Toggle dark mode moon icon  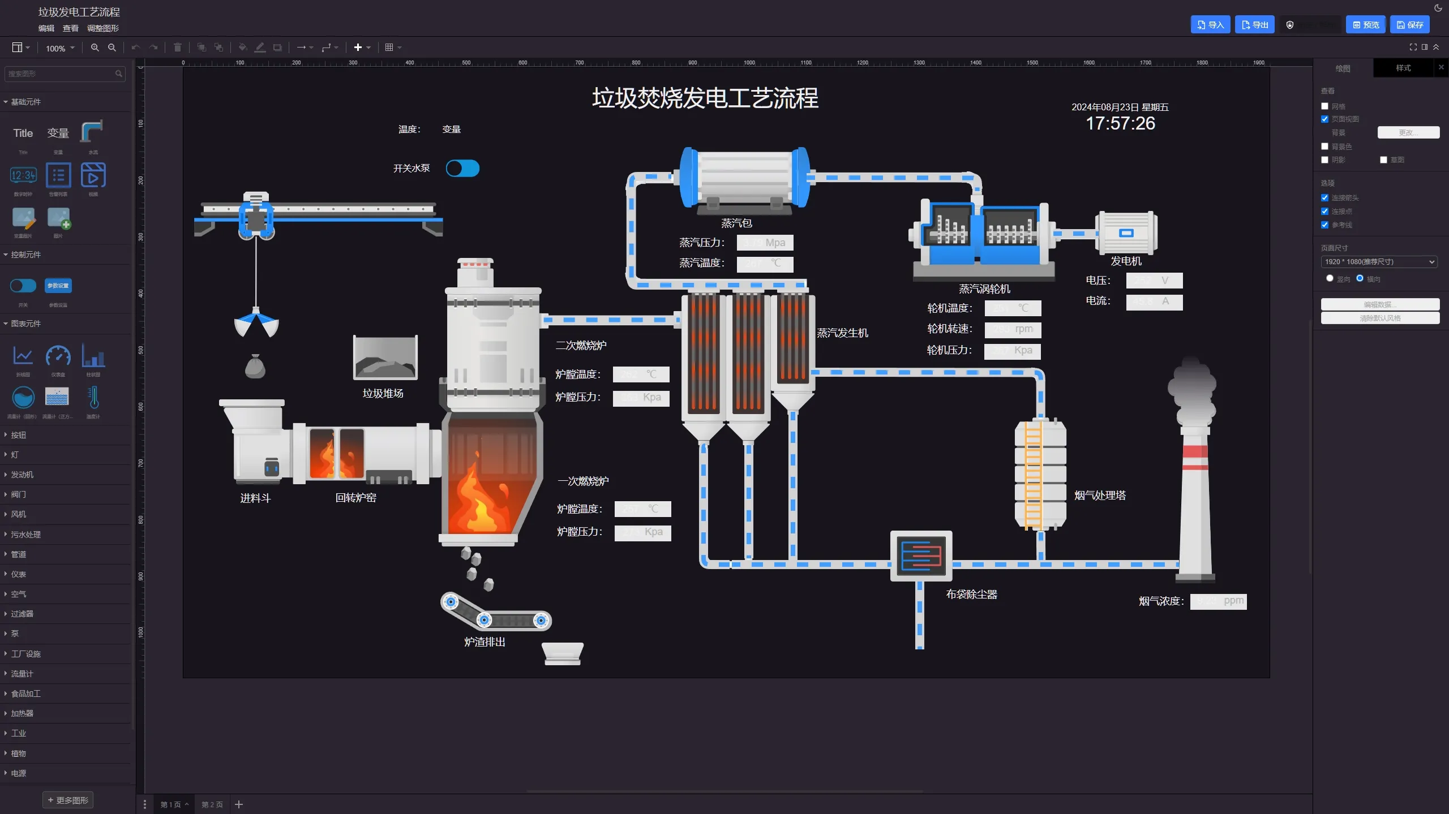coord(1438,8)
